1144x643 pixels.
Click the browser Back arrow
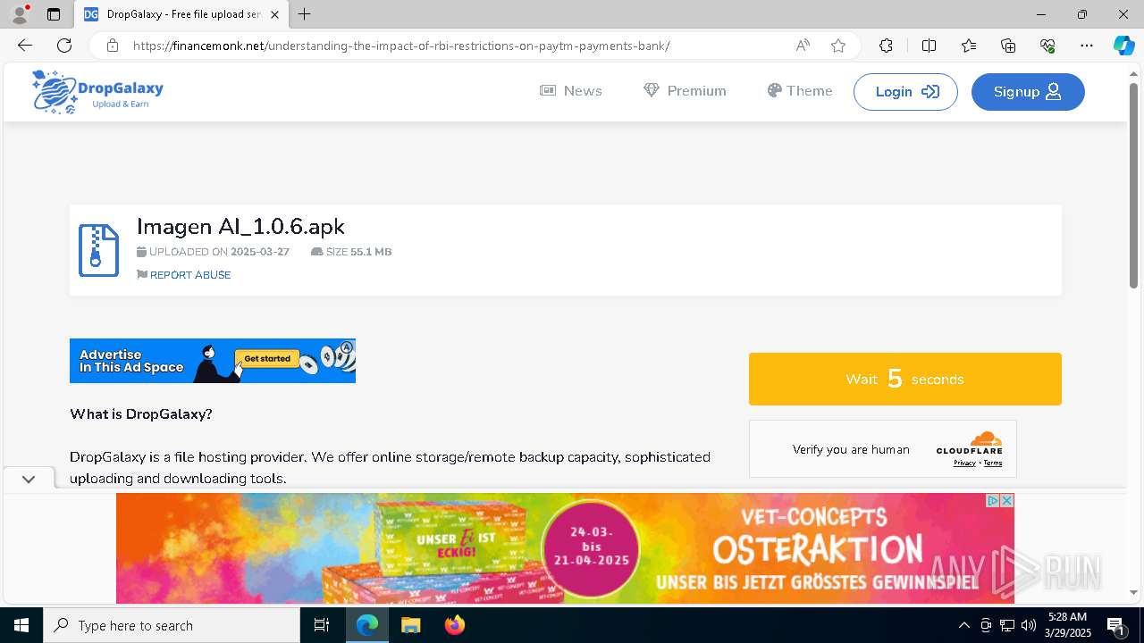pos(25,46)
